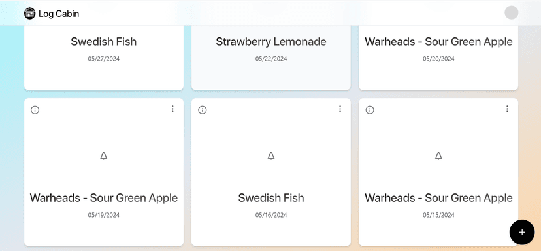The image size is (541, 251).
Task: Open three-dot menu on 05/15/2024 Warheads card
Action: click(507, 109)
